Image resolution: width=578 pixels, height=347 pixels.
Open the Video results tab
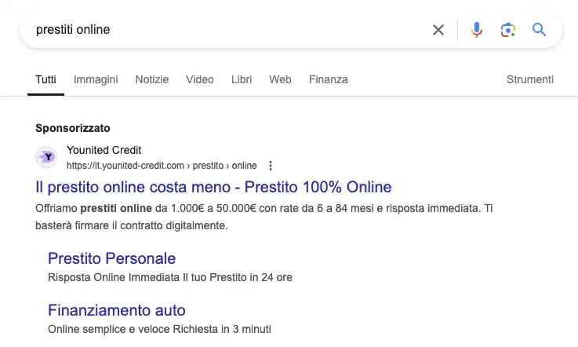pos(200,79)
